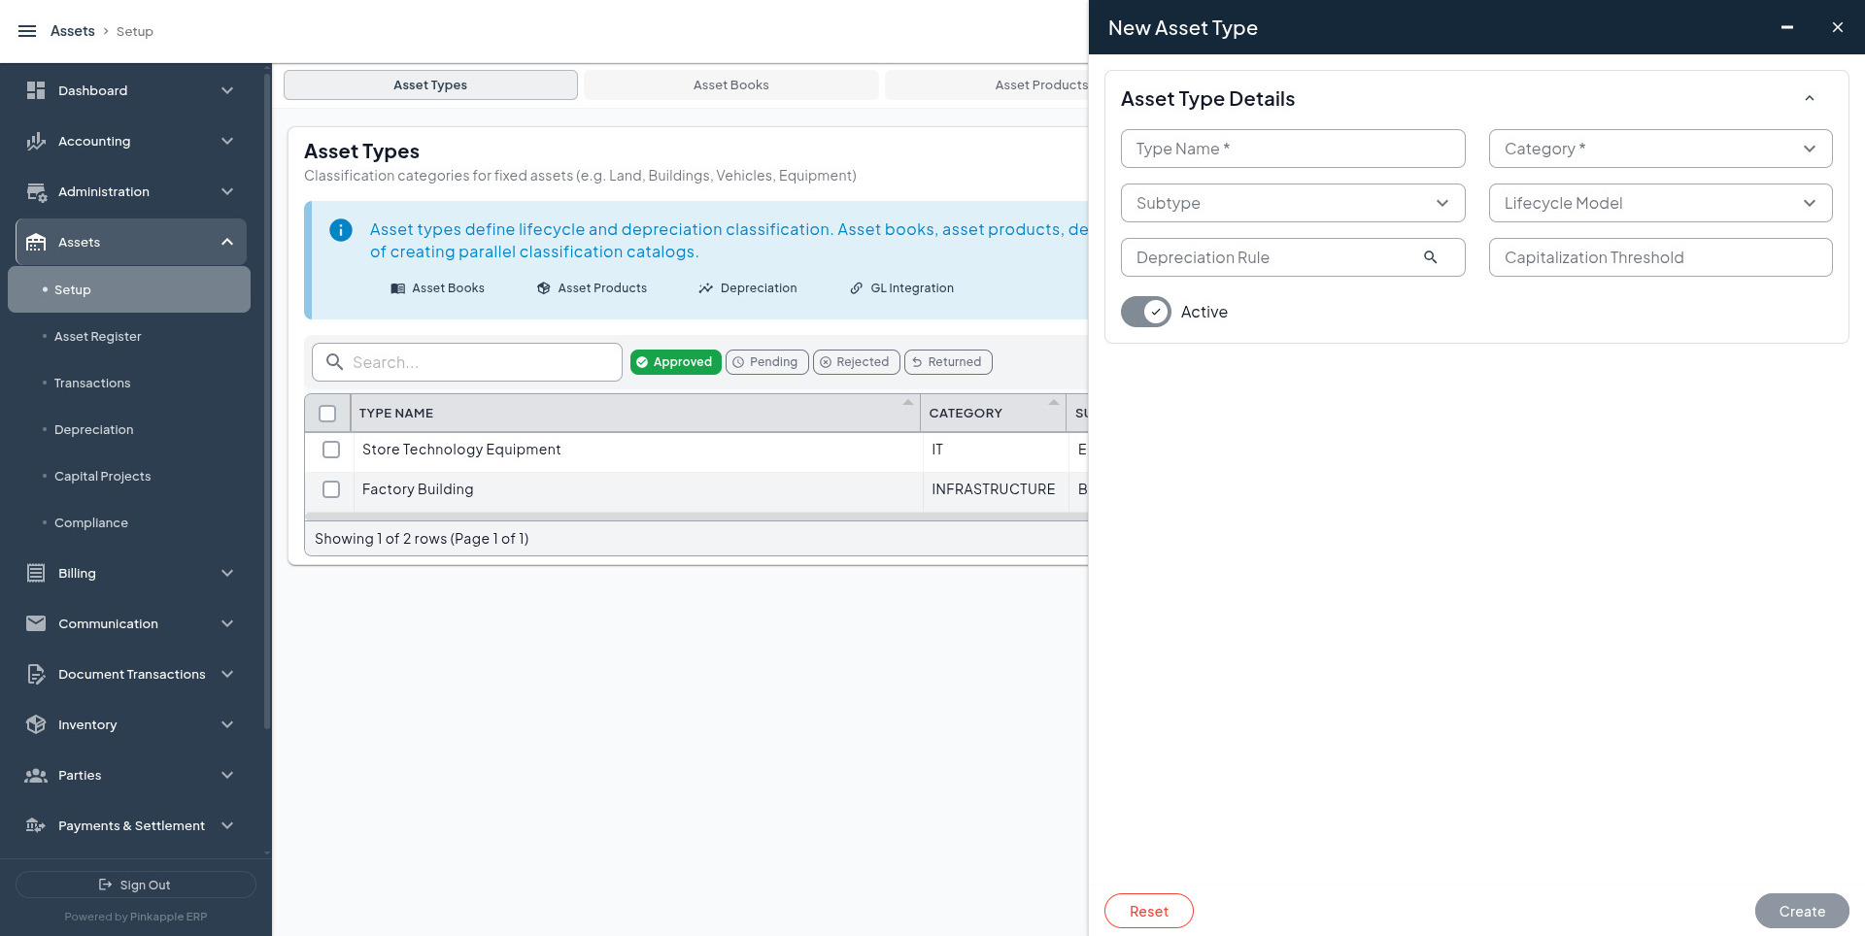
Task: Open Asset Register in sidebar
Action: coord(97,336)
